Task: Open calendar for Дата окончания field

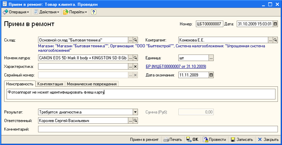Action: point(211,75)
